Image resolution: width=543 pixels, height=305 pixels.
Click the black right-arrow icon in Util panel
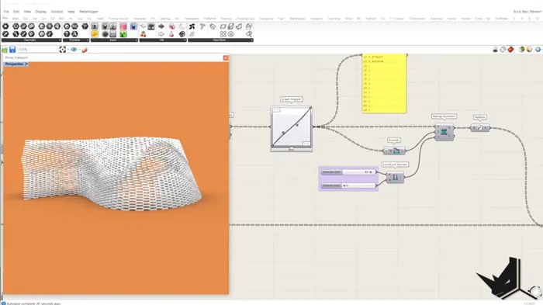click(x=161, y=26)
